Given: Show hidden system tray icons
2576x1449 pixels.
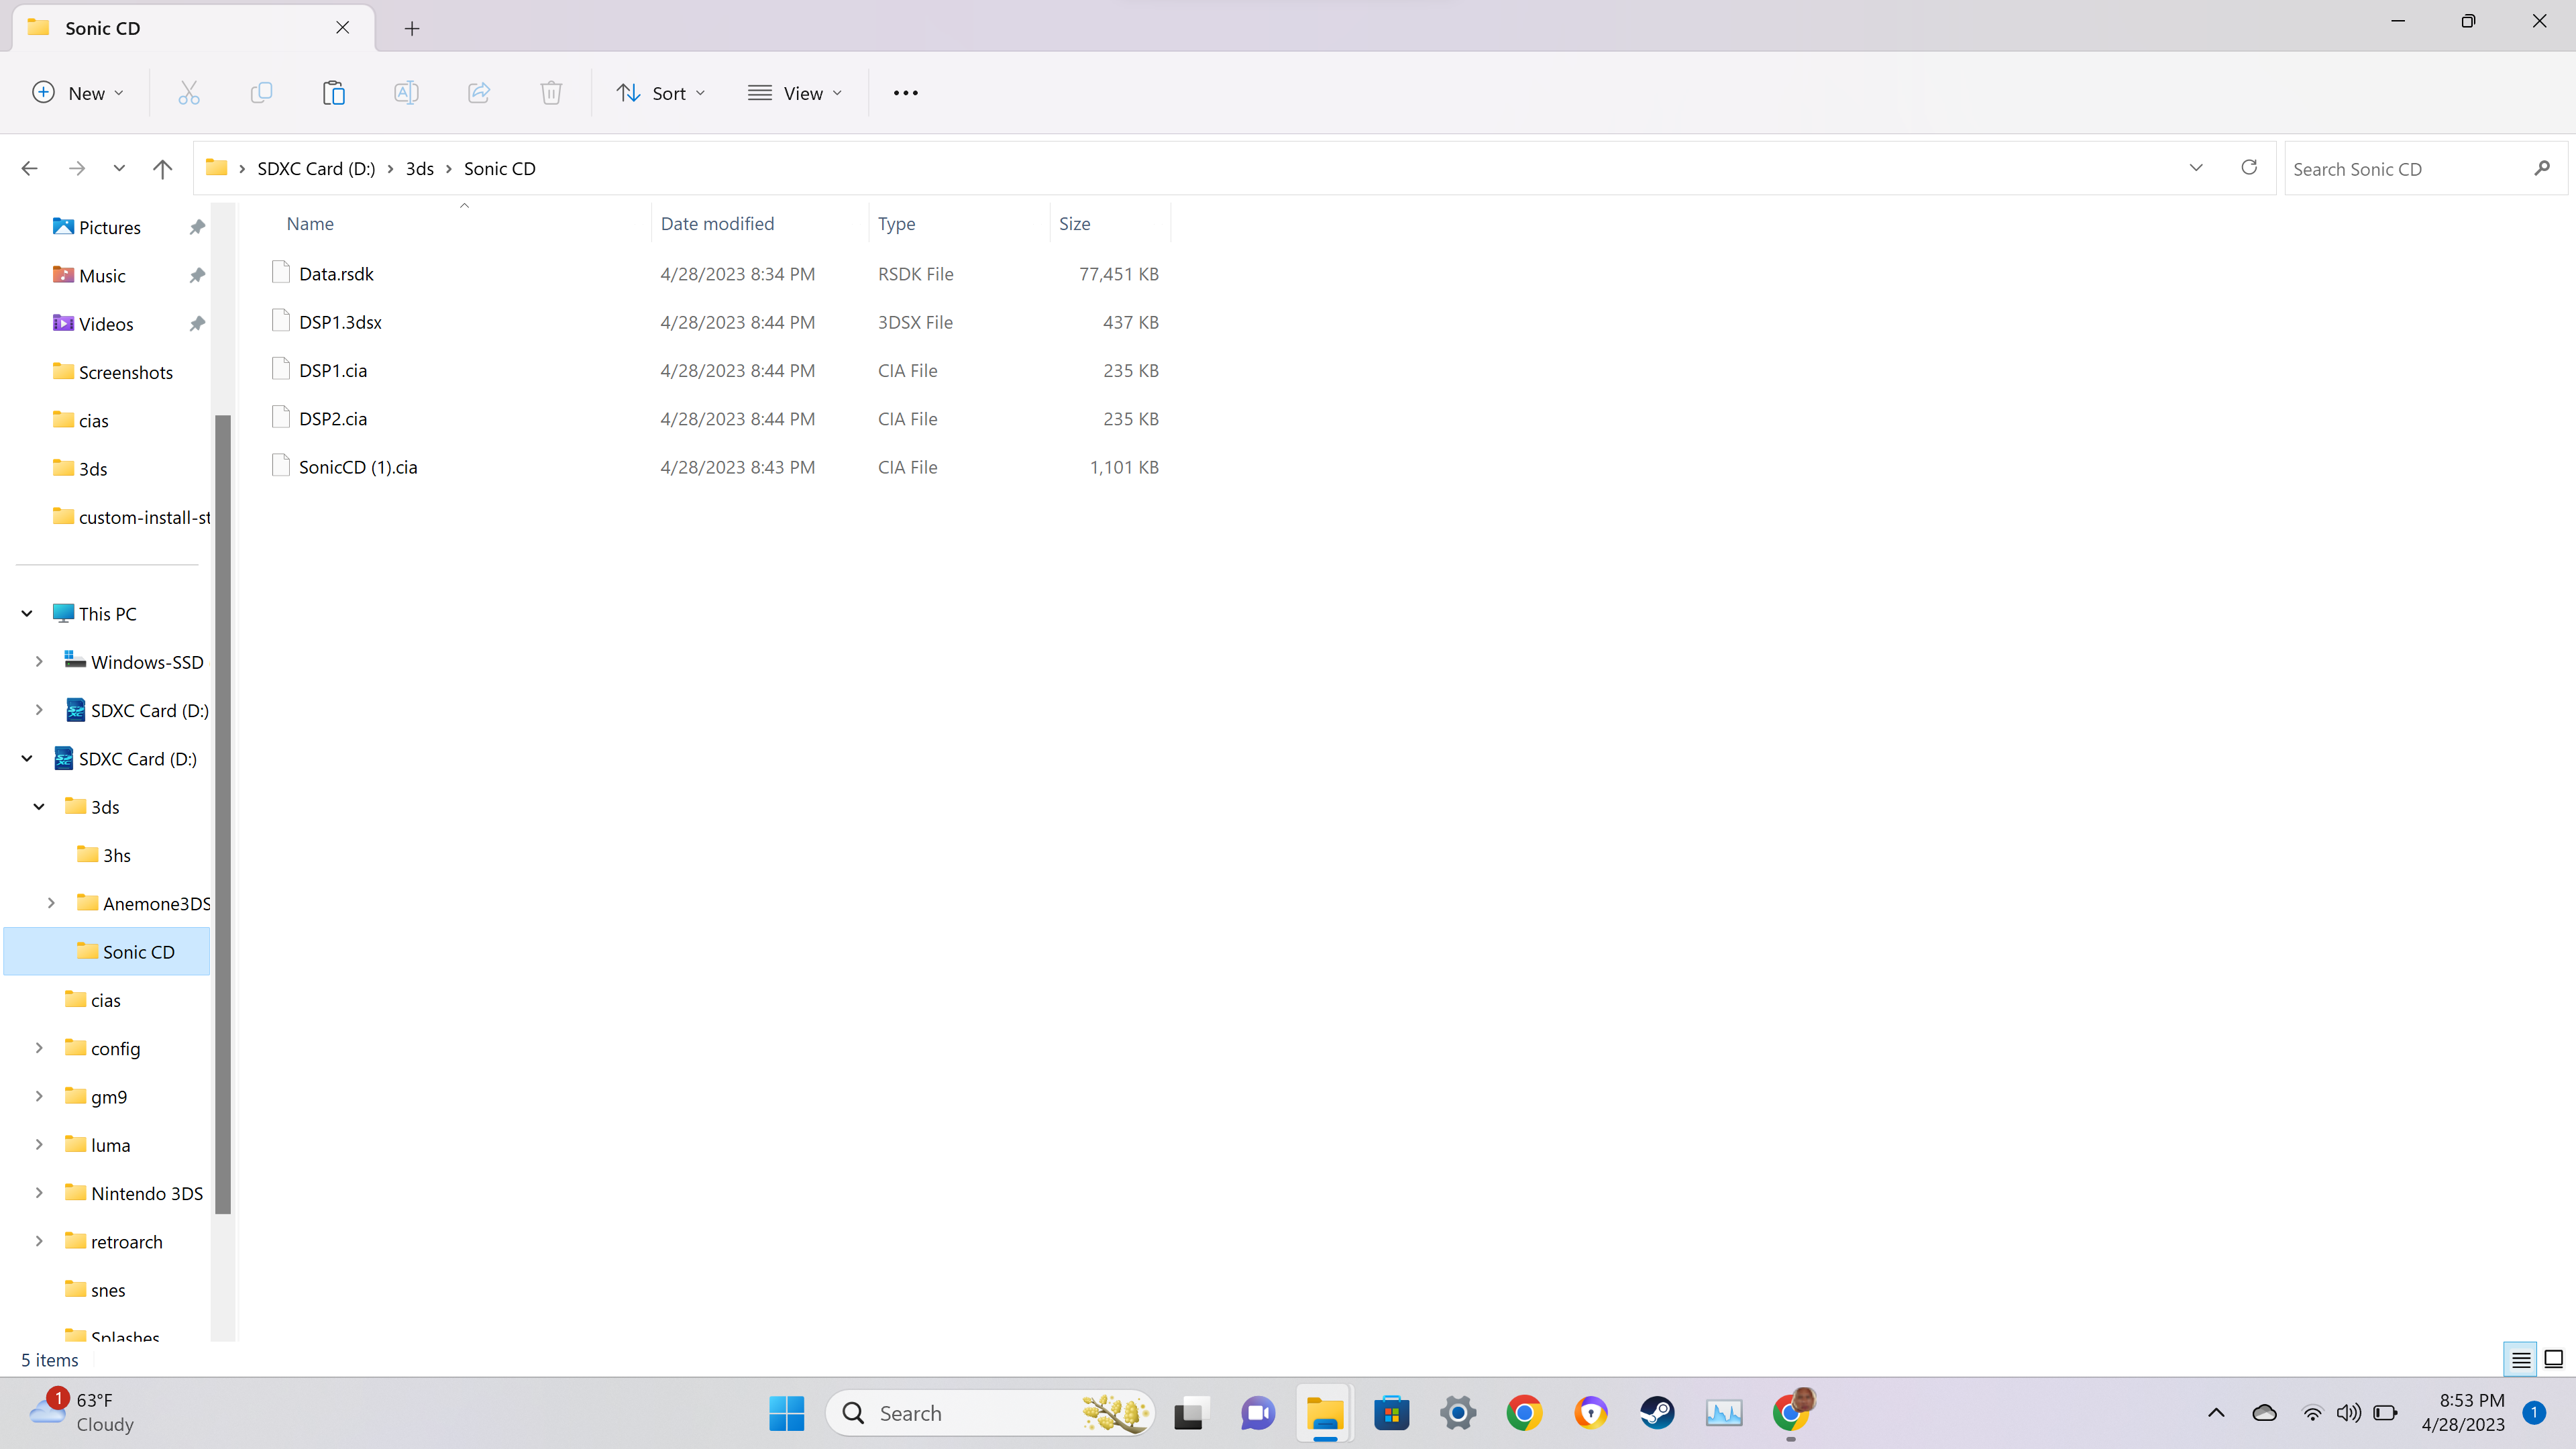Looking at the screenshot, I should (2216, 1413).
